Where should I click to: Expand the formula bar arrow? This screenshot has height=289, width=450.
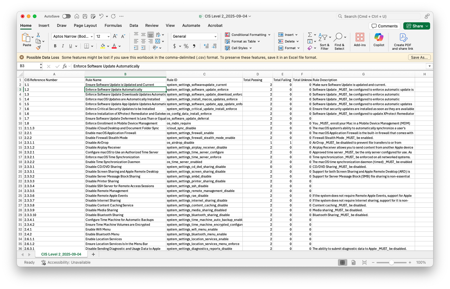tap(430, 66)
